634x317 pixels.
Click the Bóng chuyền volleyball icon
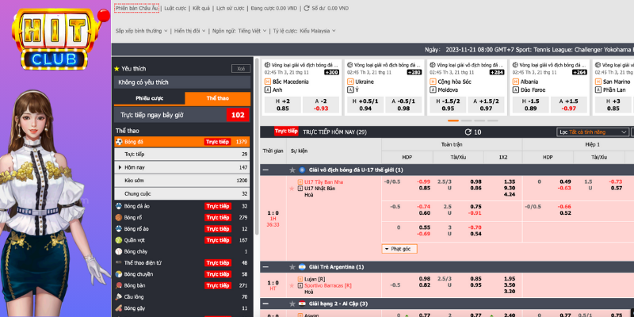(118, 273)
